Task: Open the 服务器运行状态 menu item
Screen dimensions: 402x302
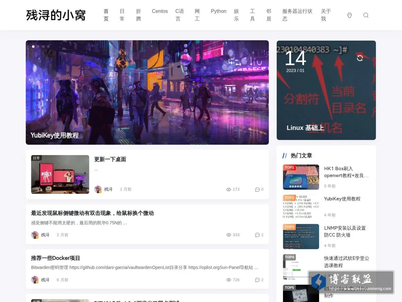Action: click(x=297, y=15)
